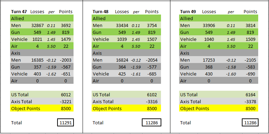Screen dimensions: 269x134
Task: Select Vehicle losses 1039 in Turn 48
Action: pos(122,39)
